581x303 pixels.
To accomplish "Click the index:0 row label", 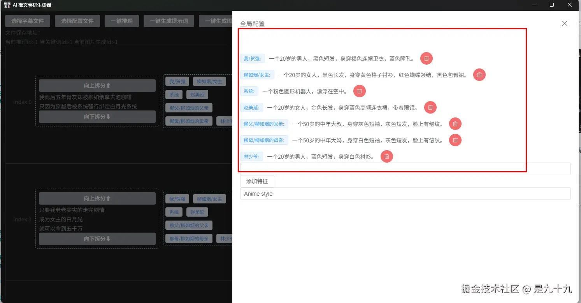I will 22,102.
